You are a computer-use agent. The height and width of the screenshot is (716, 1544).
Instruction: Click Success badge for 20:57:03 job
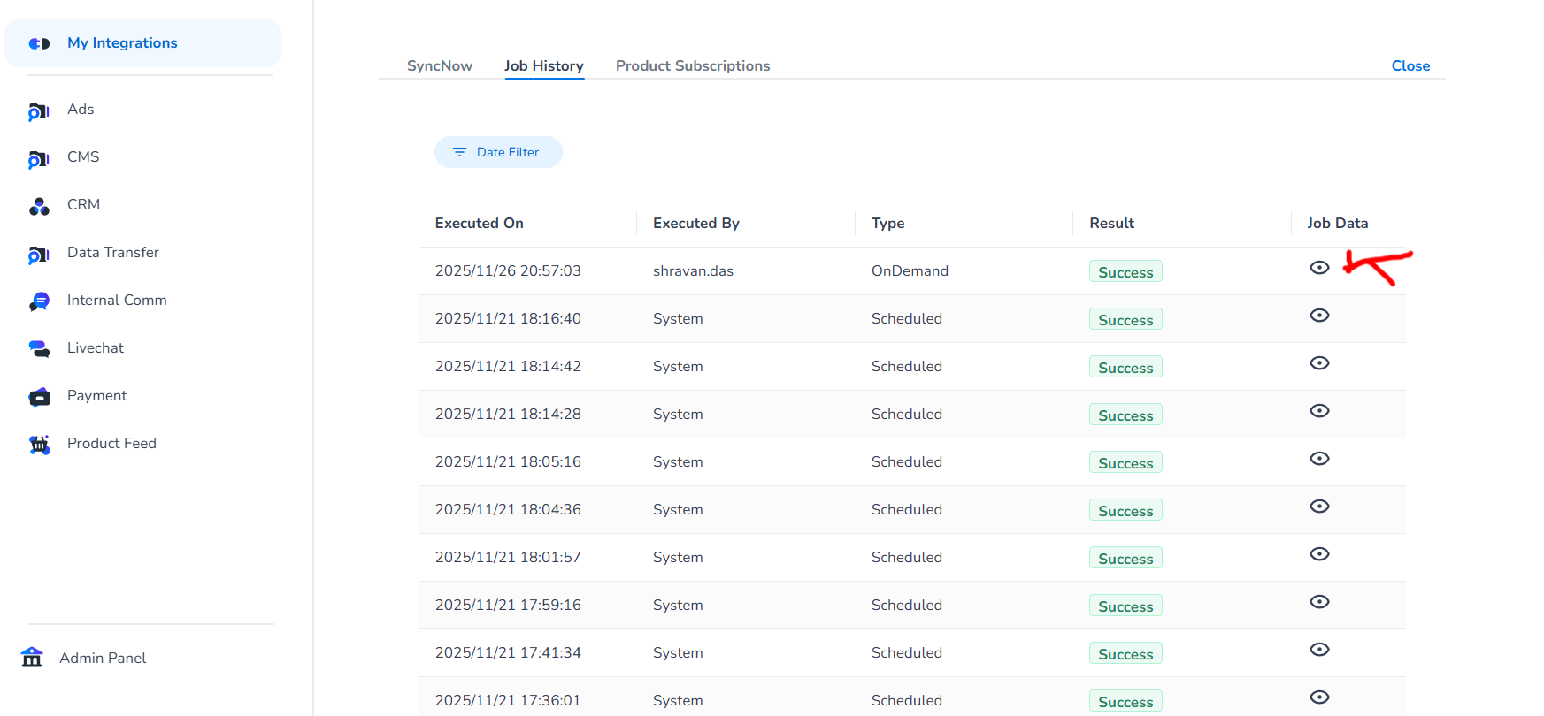(1125, 271)
